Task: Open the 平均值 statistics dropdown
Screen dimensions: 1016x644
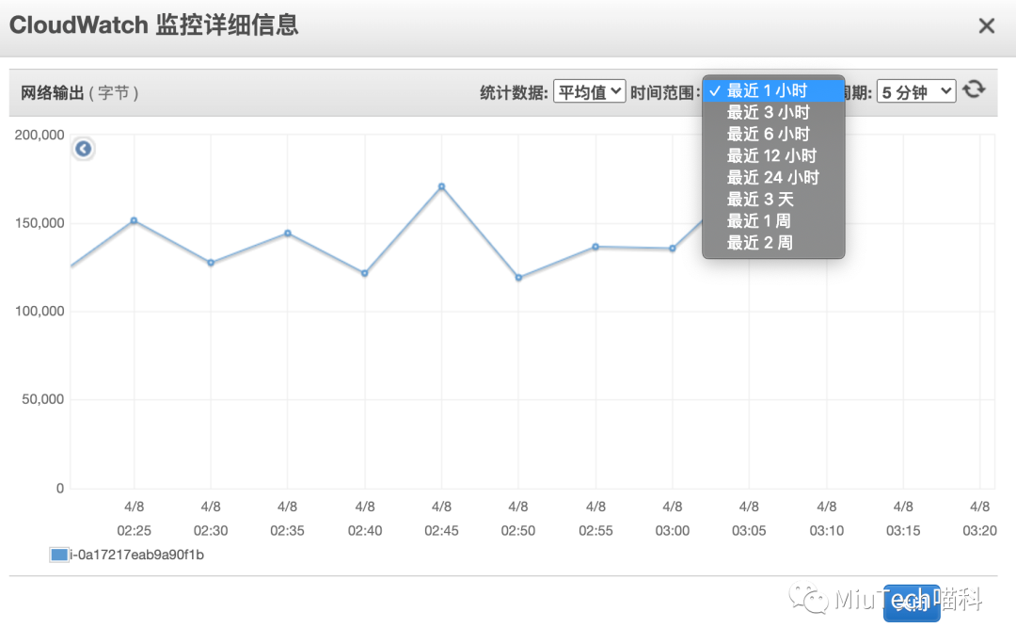Action: click(x=589, y=91)
